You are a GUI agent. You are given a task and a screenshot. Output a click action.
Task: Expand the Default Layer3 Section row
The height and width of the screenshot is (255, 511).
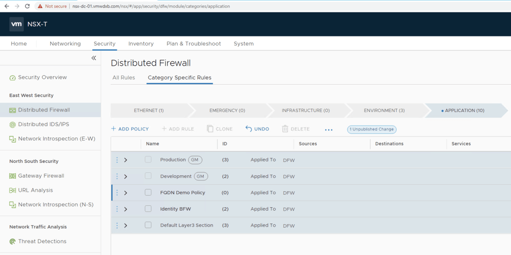tap(126, 226)
